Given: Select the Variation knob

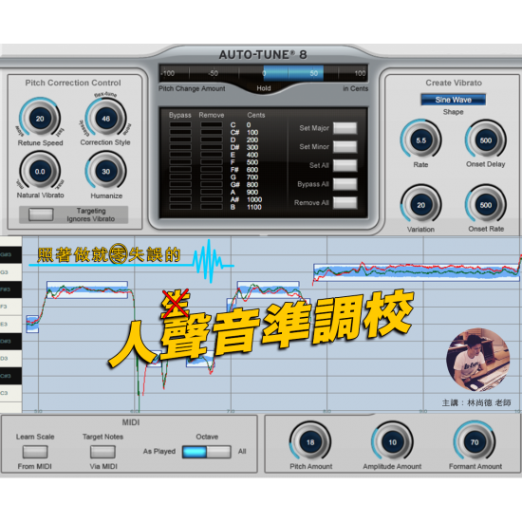Looking at the screenshot, I should pos(420,205).
